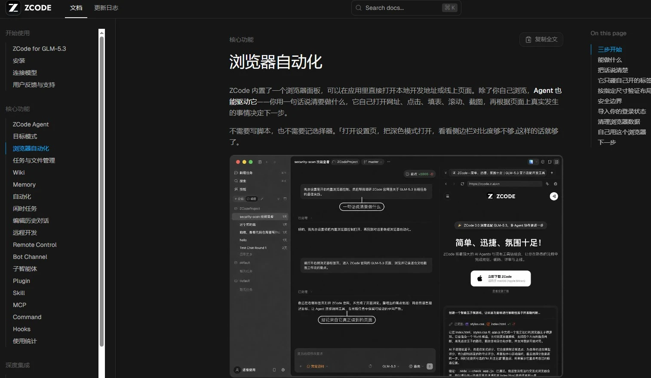Screen dimensions: 651x378
Task: Open the Skill sidebar page
Action: click(19, 293)
